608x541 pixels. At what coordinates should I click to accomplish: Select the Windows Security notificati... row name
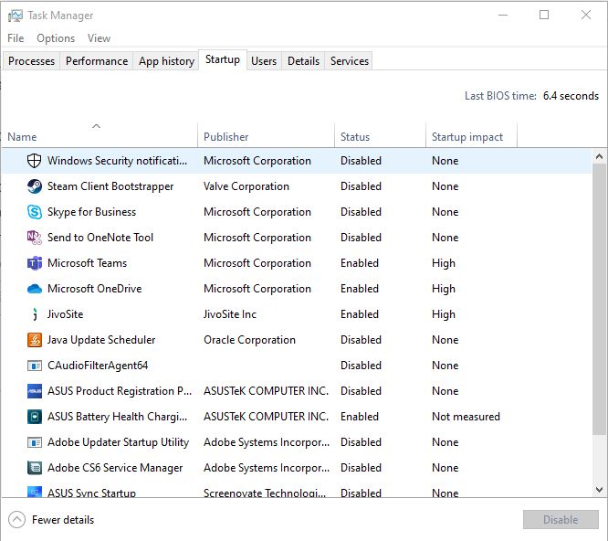(x=117, y=161)
